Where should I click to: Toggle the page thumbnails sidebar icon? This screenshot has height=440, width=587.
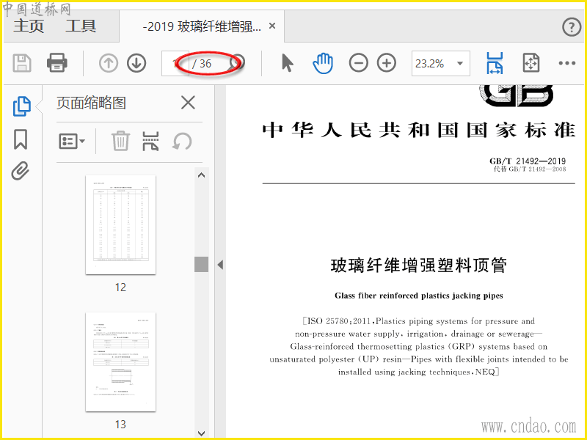click(22, 106)
